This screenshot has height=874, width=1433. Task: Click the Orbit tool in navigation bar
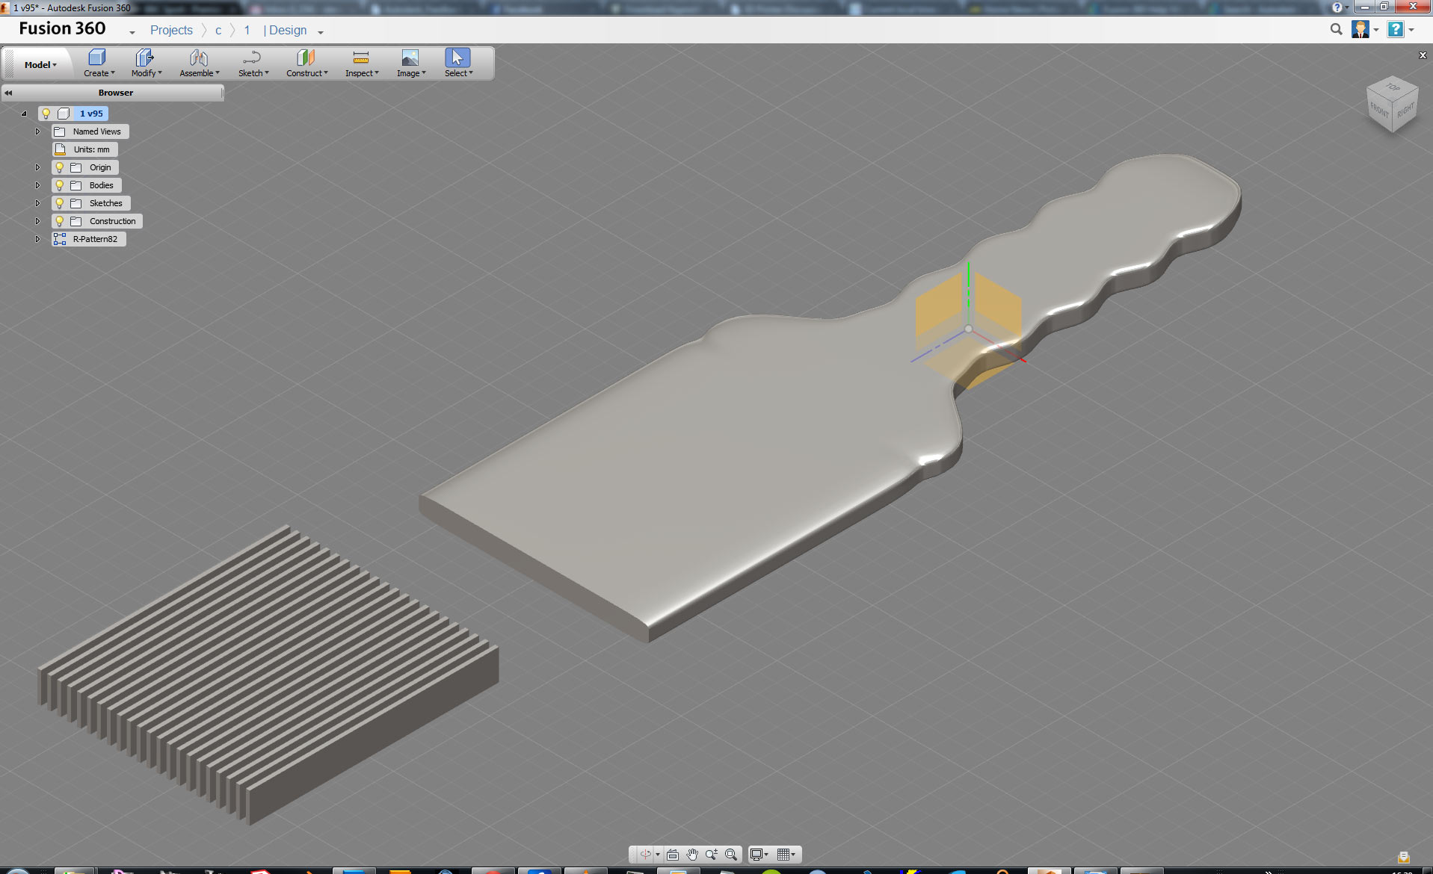point(645,855)
